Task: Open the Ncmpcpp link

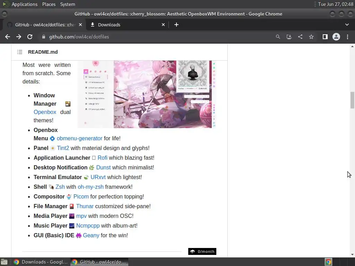Action: click(88, 226)
